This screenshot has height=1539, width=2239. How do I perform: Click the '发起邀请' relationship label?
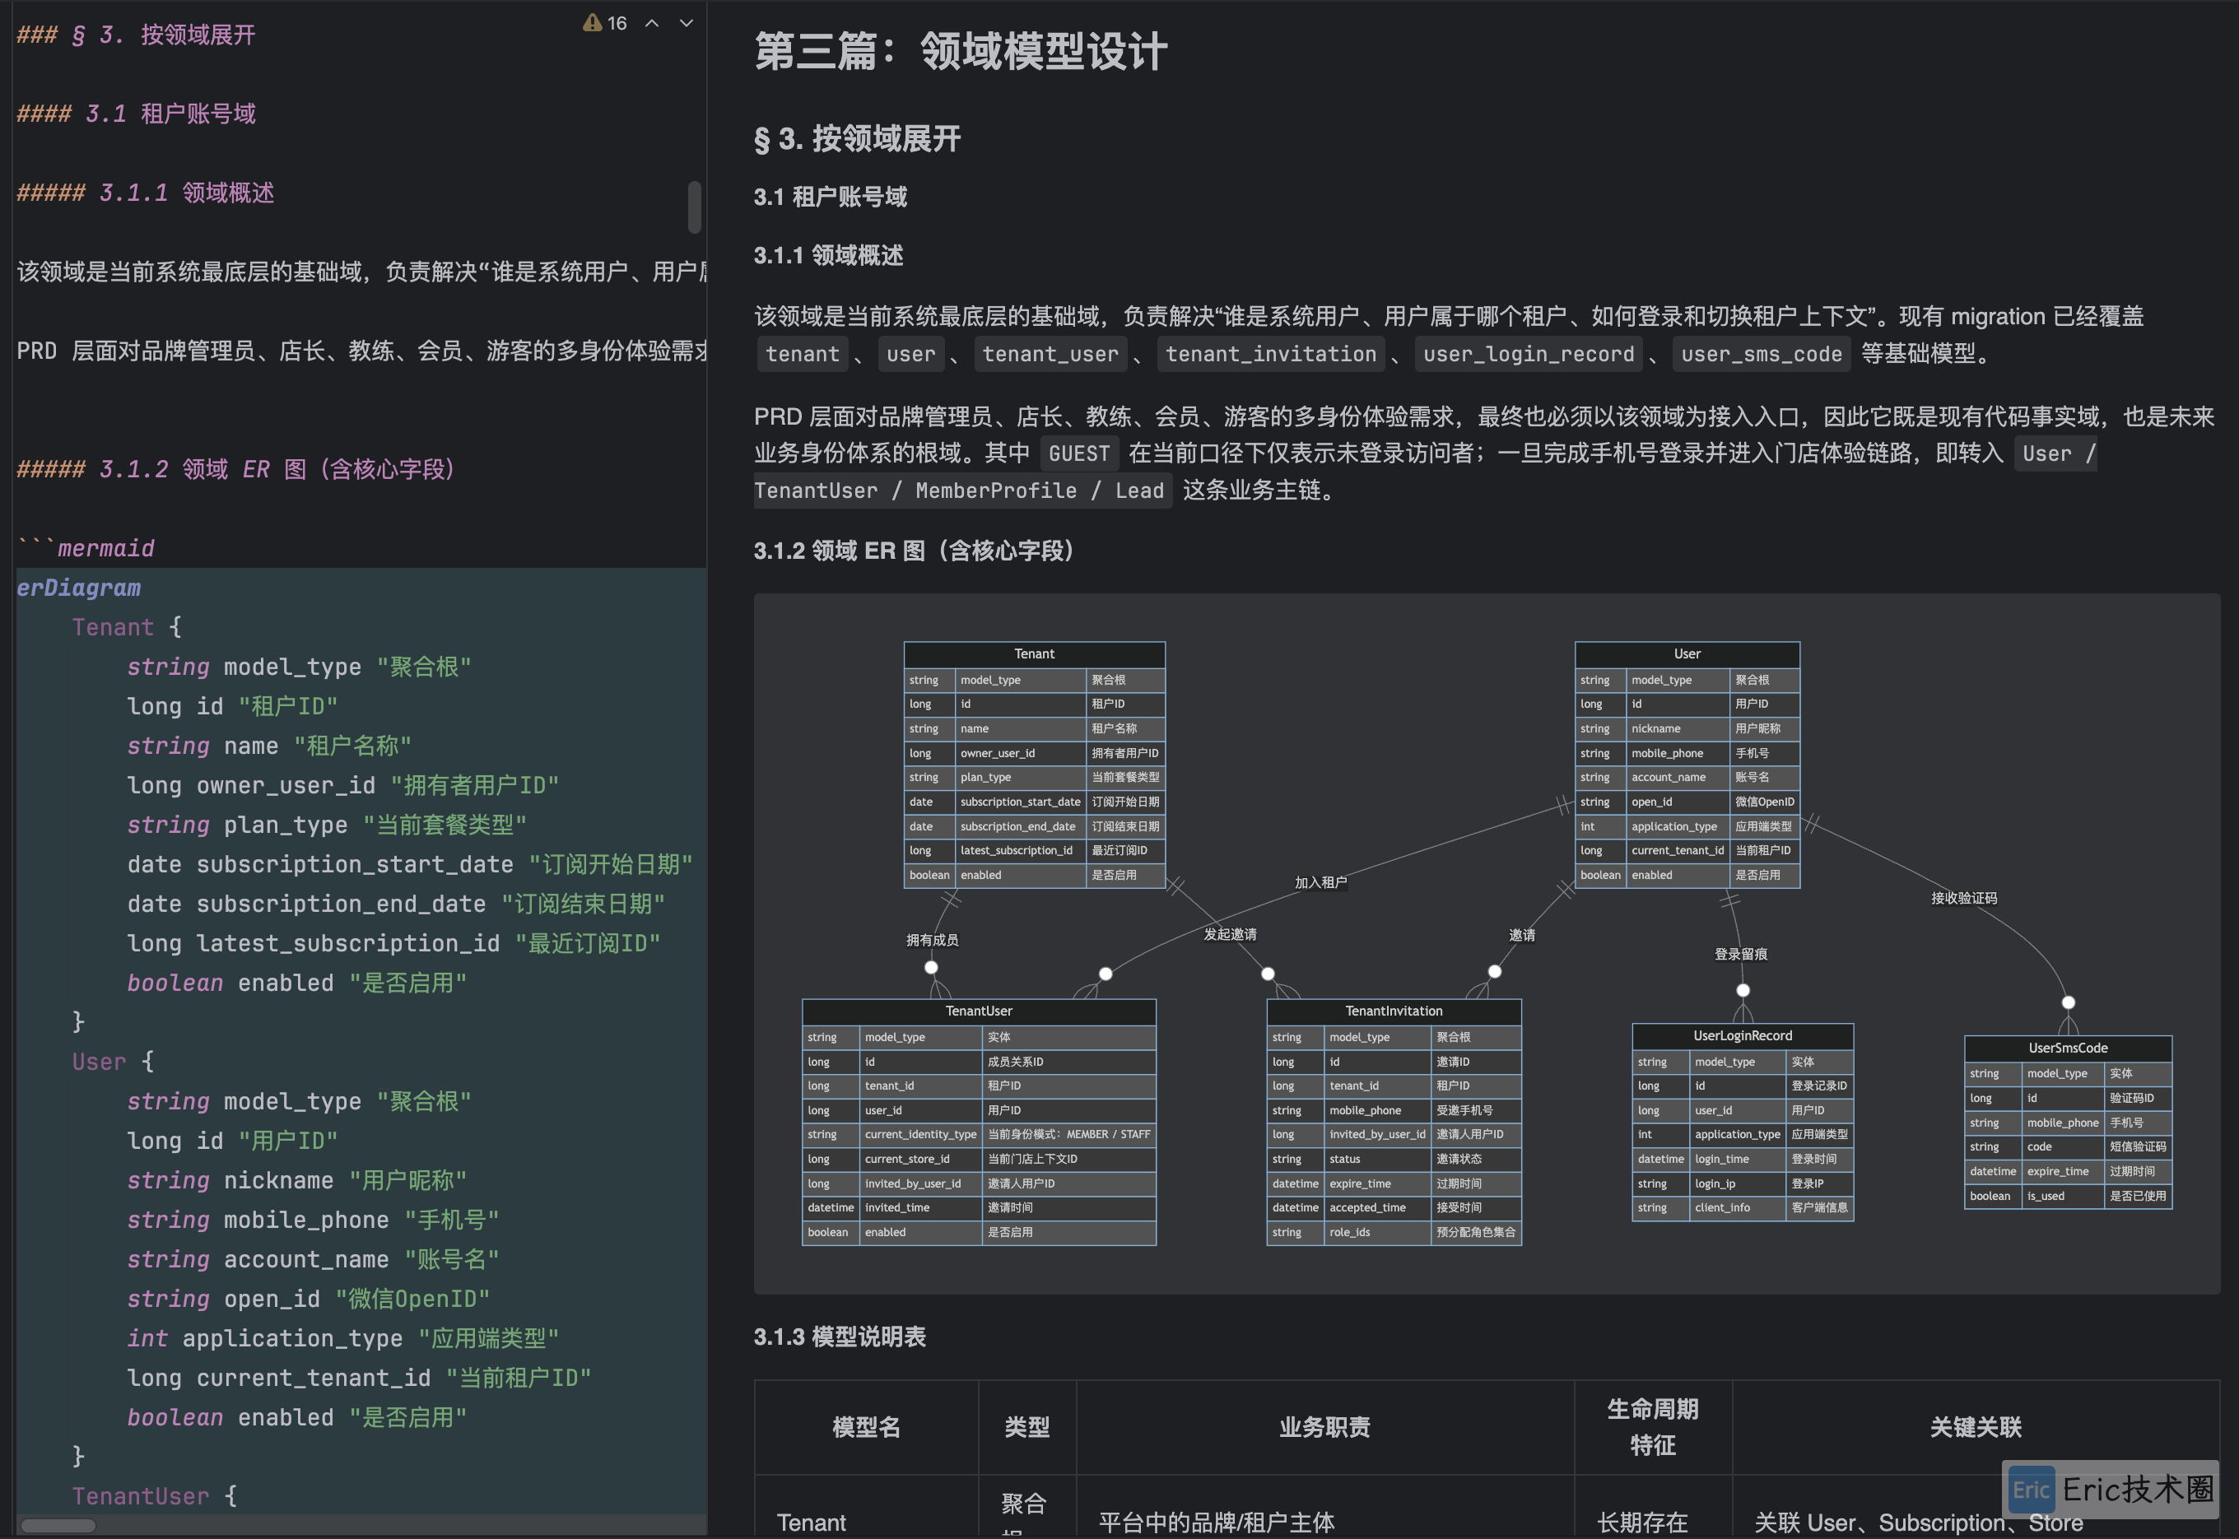1231,934
